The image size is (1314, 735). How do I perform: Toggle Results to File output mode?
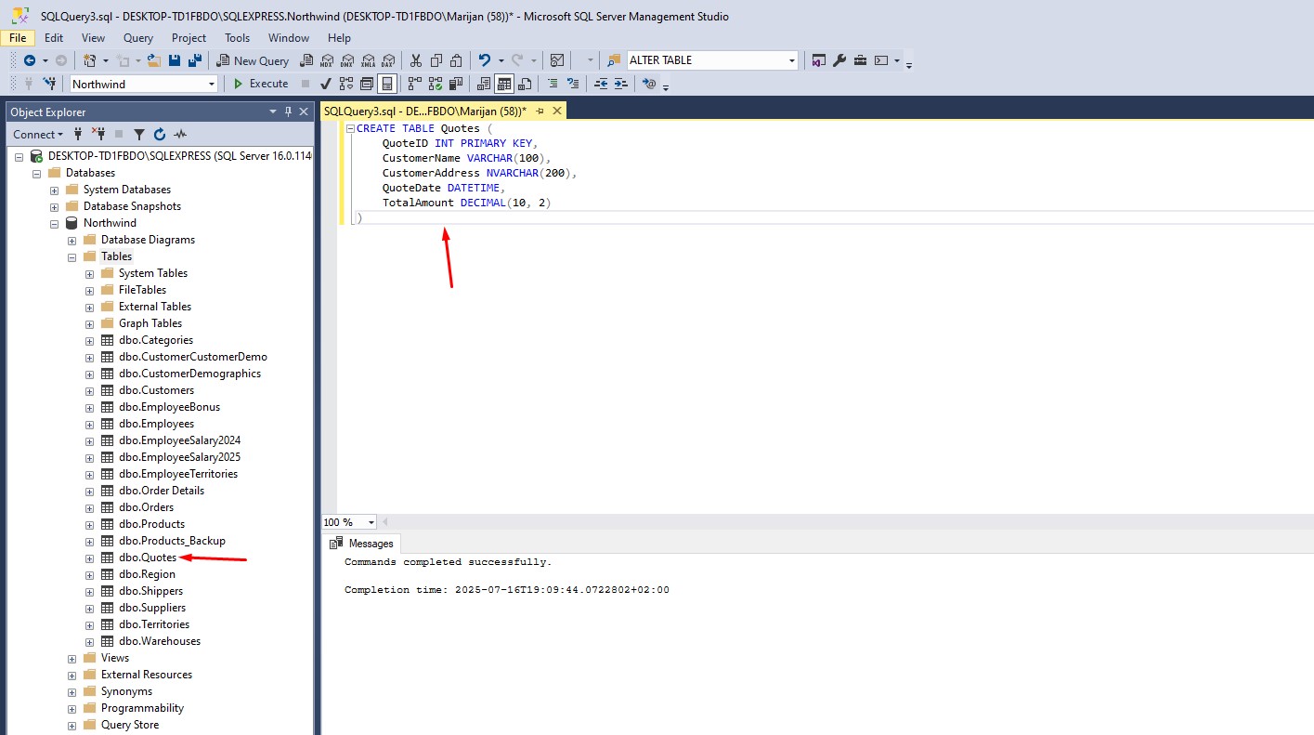525,84
